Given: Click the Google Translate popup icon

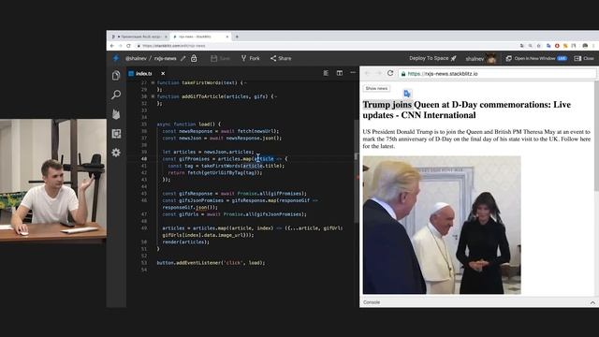Looking at the screenshot, I should tap(407, 94).
